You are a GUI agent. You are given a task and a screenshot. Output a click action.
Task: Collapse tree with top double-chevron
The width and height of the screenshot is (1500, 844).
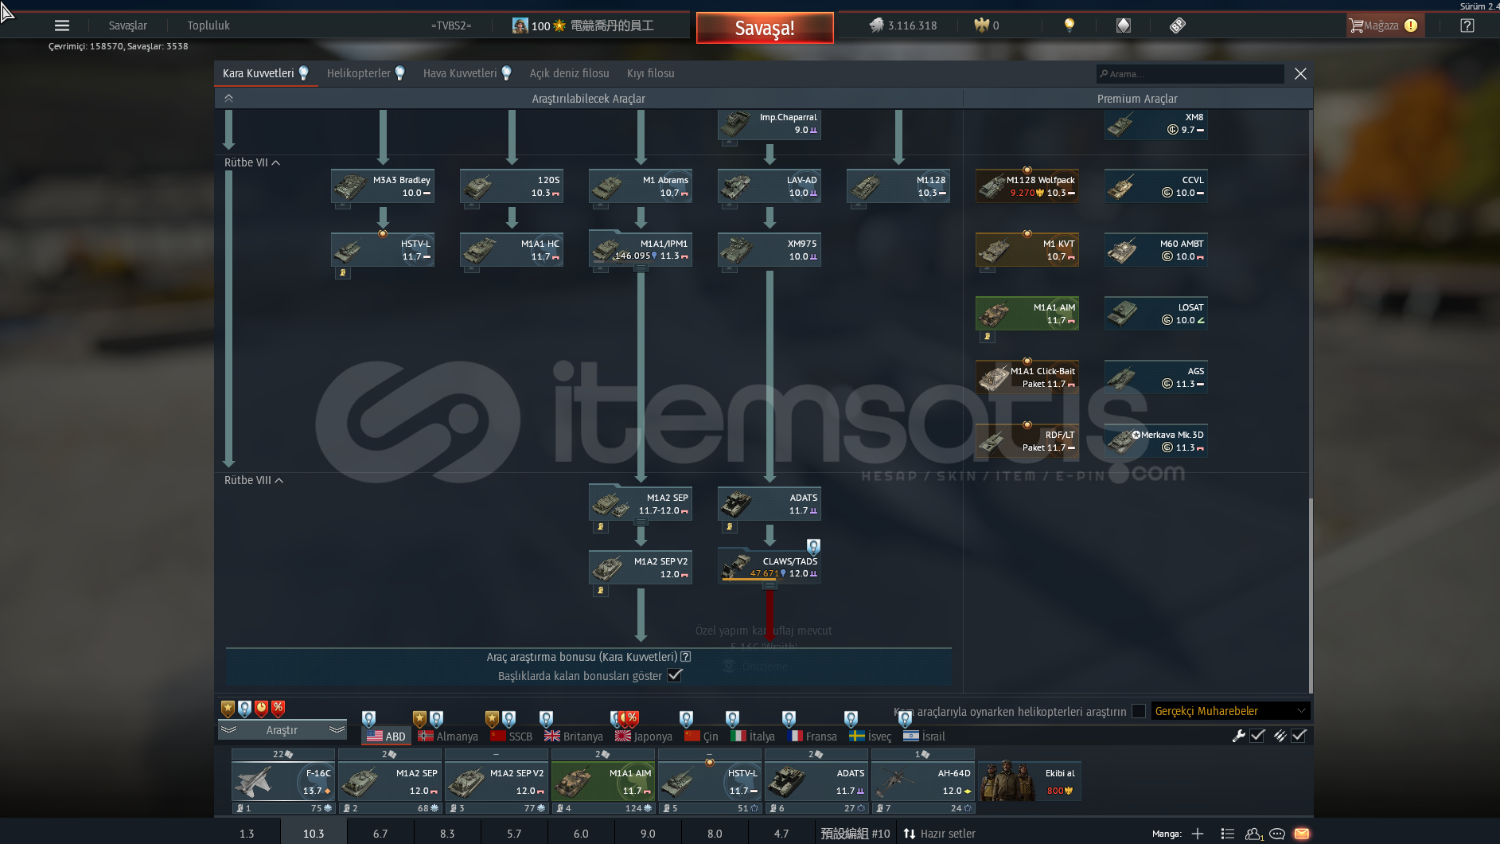(228, 99)
